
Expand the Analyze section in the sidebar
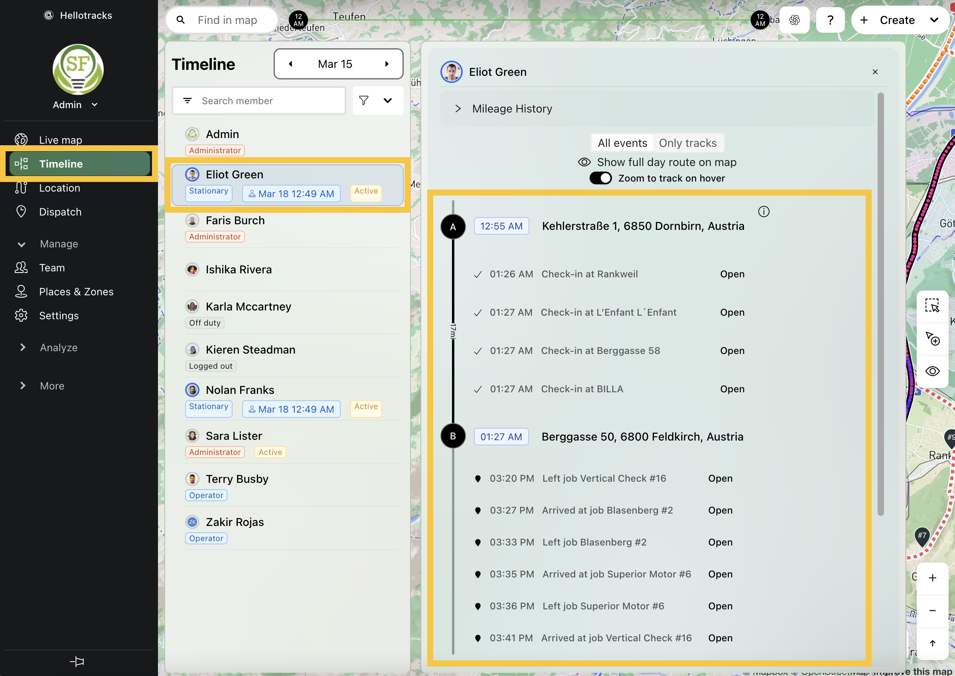[23, 347]
